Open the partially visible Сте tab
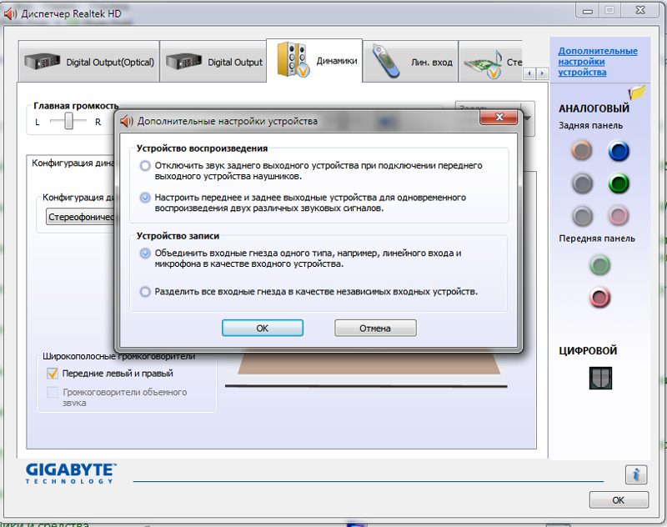667x527 pixels. click(x=490, y=62)
